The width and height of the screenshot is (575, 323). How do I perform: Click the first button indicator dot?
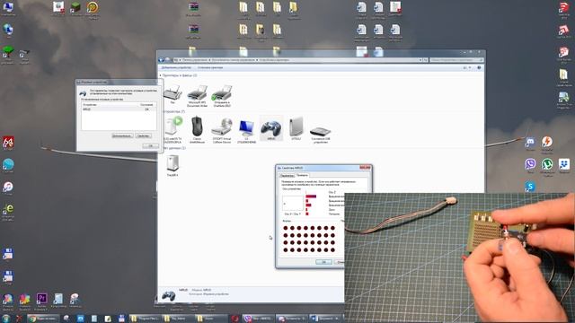click(286, 228)
